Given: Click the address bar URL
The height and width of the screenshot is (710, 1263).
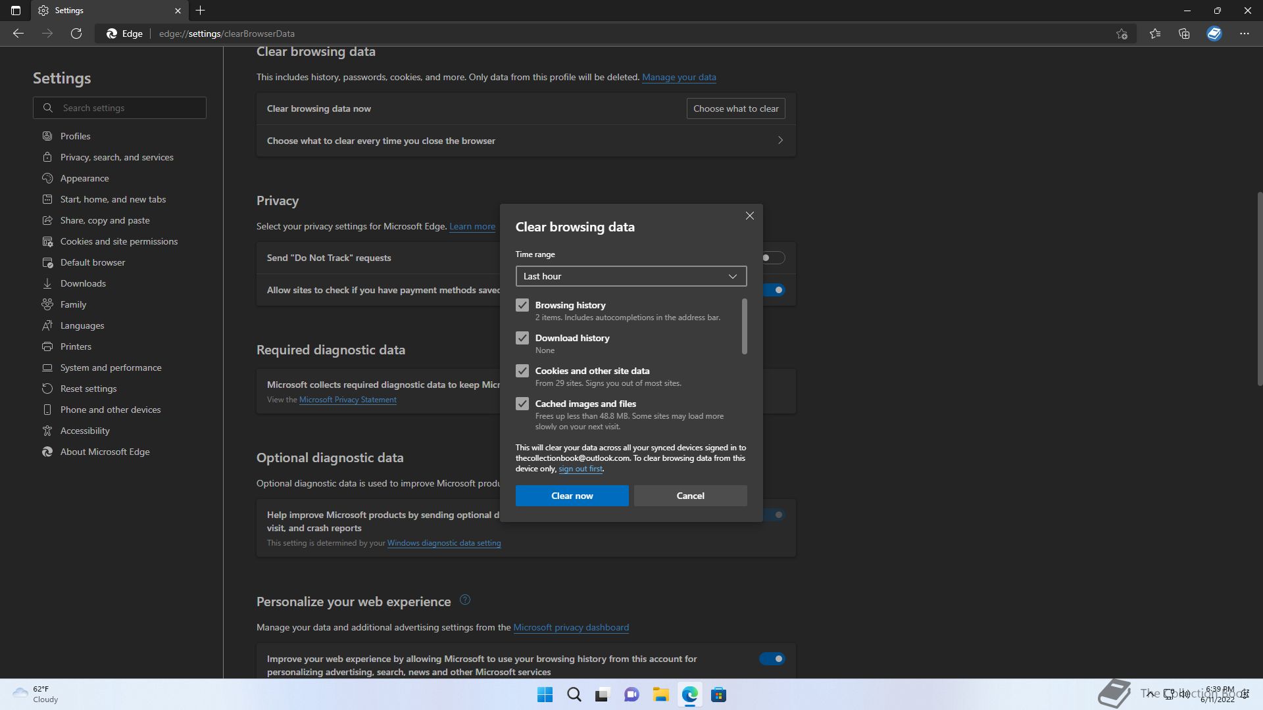Looking at the screenshot, I should 227,34.
